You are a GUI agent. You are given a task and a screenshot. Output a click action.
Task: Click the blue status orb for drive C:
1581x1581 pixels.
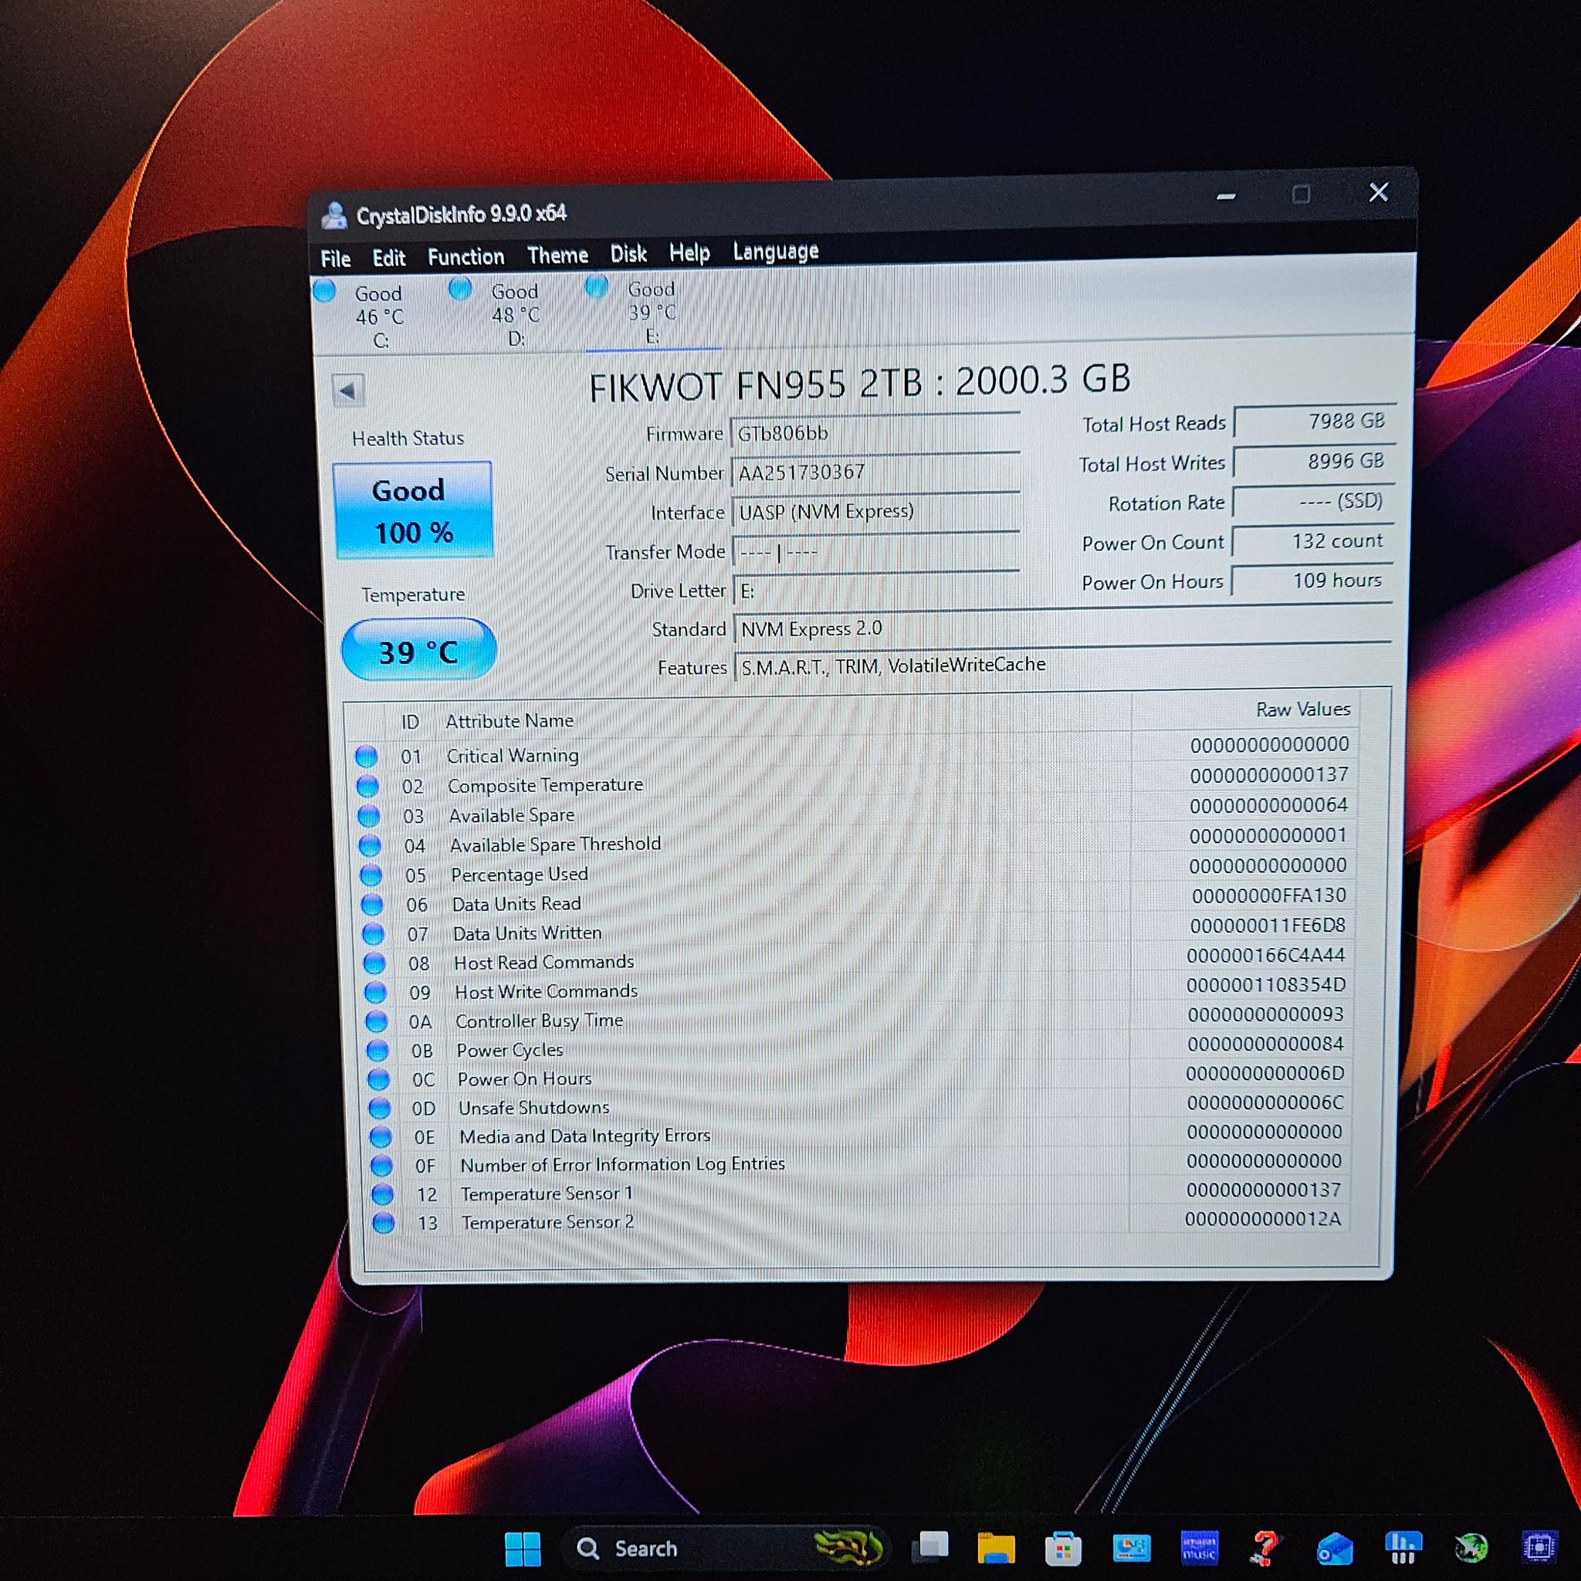[x=325, y=291]
